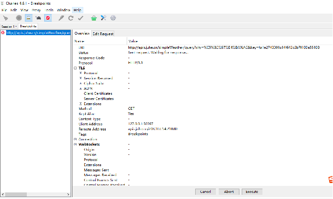The height and width of the screenshot is (199, 333).
Task: Switch to Session 1 tab
Action: pos(9,26)
